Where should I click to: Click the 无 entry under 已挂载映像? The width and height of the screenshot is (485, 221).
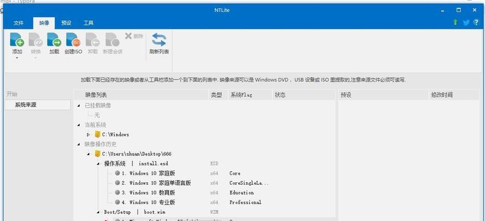point(97,115)
